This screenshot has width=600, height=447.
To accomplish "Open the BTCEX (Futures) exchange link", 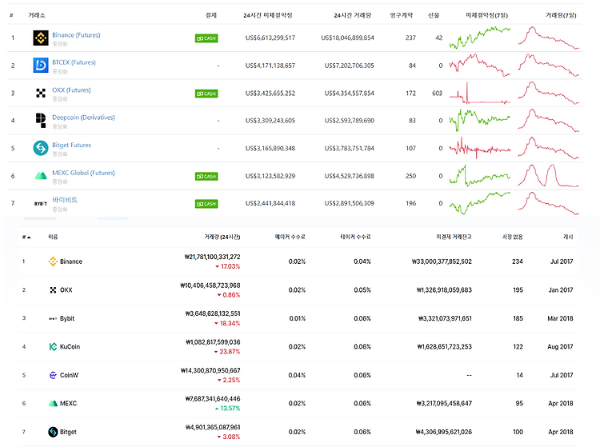I will (x=74, y=62).
